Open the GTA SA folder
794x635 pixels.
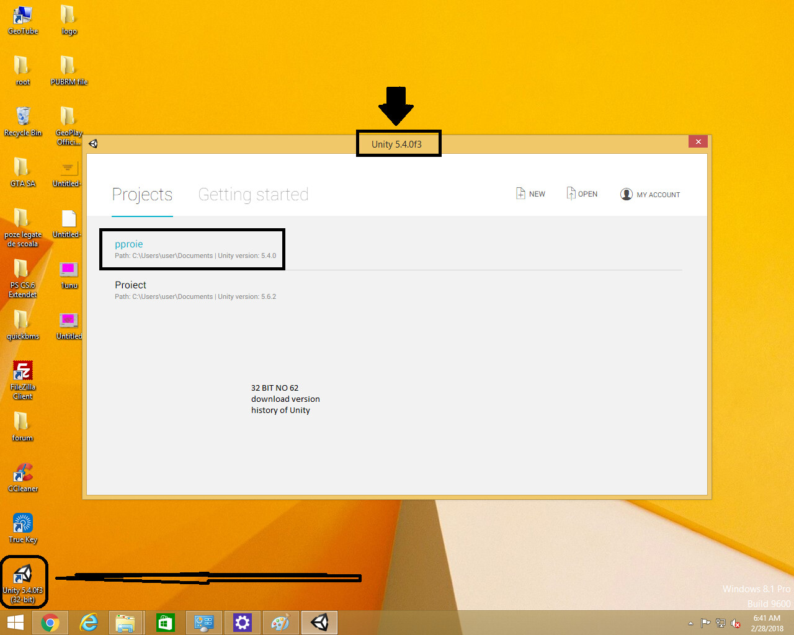coord(23,172)
